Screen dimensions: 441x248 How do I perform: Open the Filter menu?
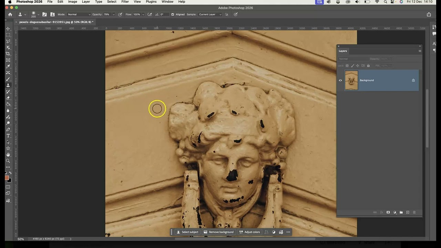125,2
